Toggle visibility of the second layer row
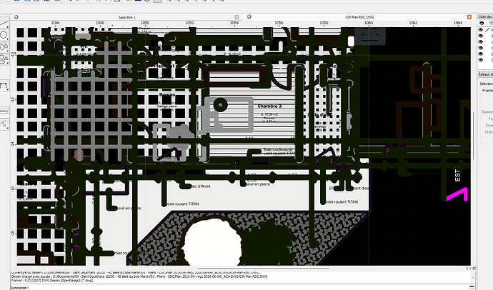Viewport: 493px width, 290px height. point(481,36)
